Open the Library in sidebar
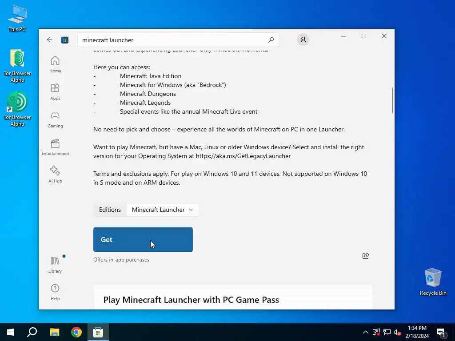Viewport: 455px width, 341px height. (x=55, y=265)
